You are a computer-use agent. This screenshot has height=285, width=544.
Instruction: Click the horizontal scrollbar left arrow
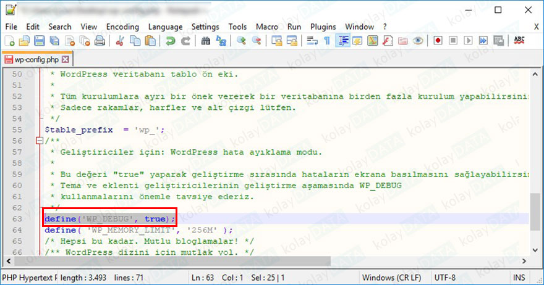tap(8, 261)
